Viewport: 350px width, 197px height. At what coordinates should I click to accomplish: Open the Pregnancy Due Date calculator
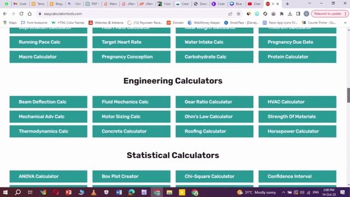[x=297, y=42]
